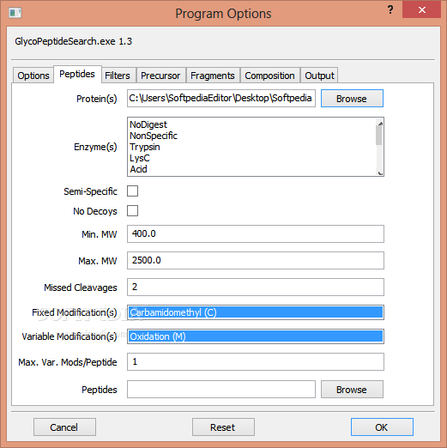The height and width of the screenshot is (448, 447).
Task: Open the Composition tab
Action: (x=269, y=76)
